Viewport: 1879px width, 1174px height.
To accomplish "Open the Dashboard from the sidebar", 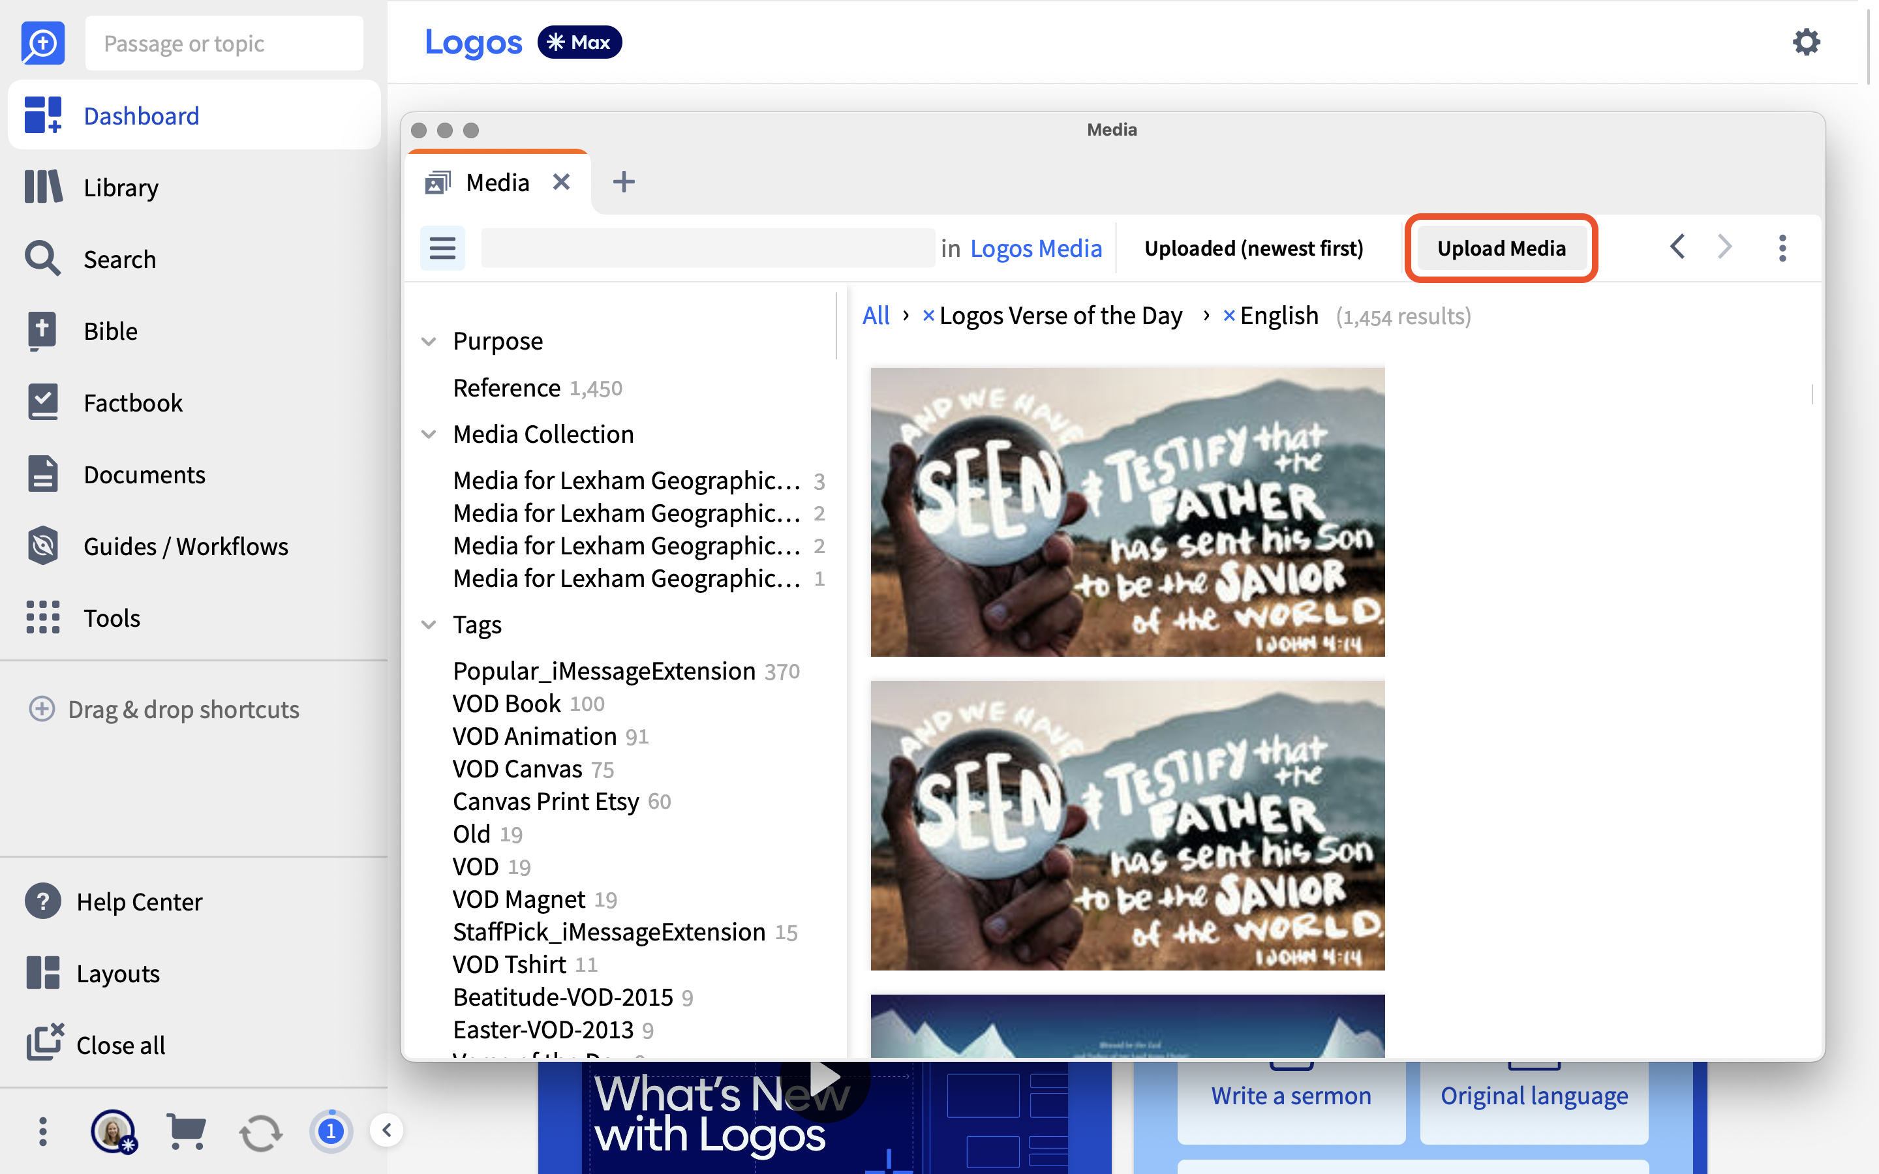I will pyautogui.click(x=194, y=115).
